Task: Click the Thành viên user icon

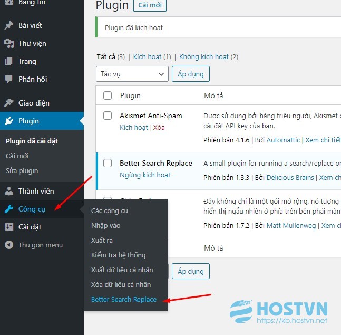Action: coord(9,191)
